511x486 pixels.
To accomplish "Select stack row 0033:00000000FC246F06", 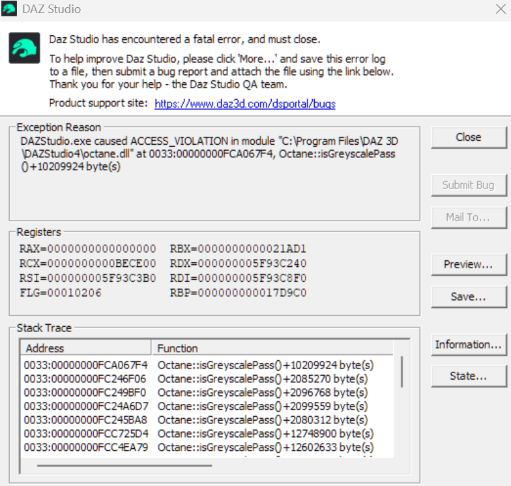I will click(x=85, y=378).
